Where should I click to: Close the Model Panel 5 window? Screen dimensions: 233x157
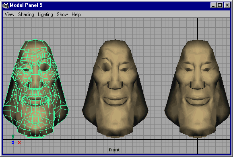tap(227, 5)
